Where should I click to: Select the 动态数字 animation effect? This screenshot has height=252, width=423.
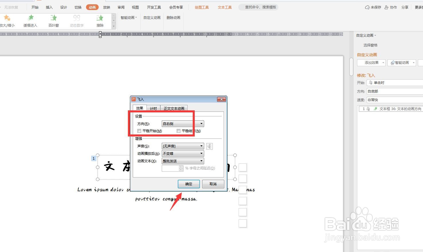click(x=77, y=21)
